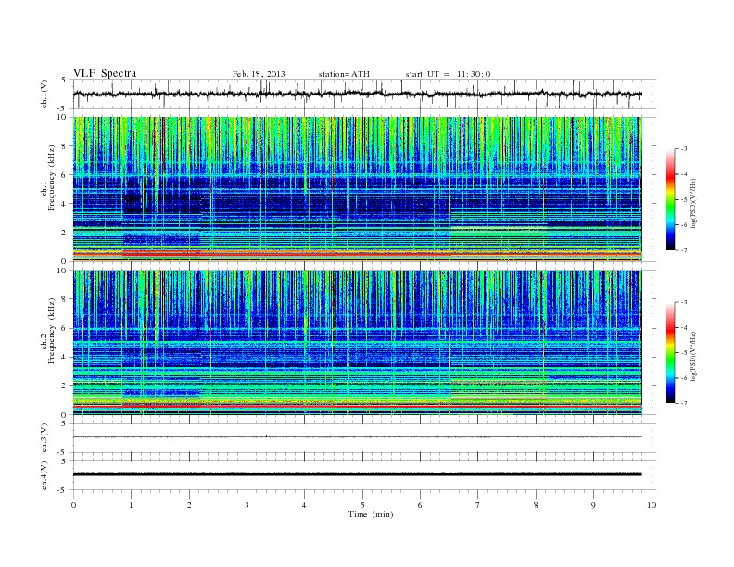Viewport: 734px width, 567px height.
Task: Click the "5" tick on ch.1(V) waveform axis
Action: (64, 80)
